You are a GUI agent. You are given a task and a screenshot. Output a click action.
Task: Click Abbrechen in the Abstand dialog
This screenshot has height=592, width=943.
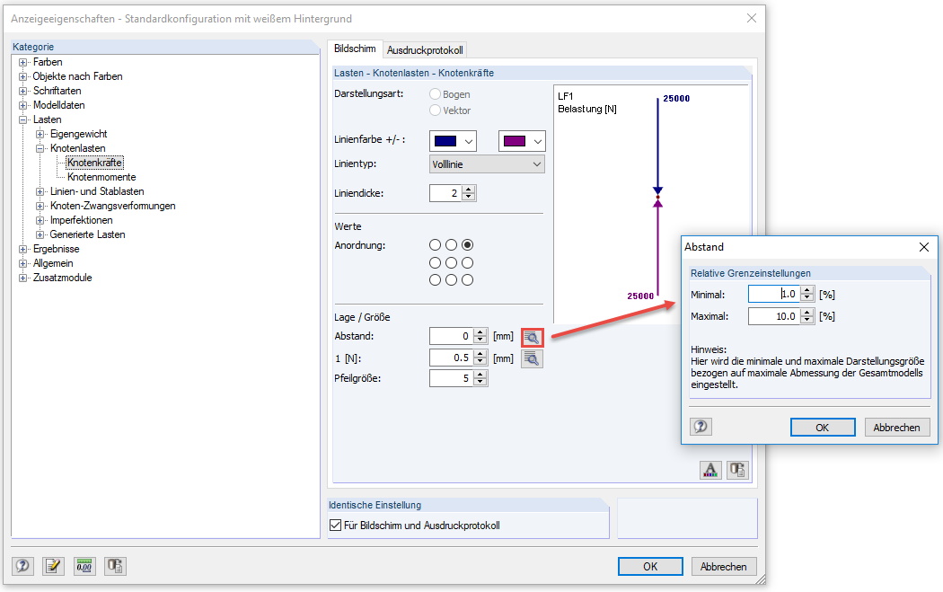click(x=896, y=427)
